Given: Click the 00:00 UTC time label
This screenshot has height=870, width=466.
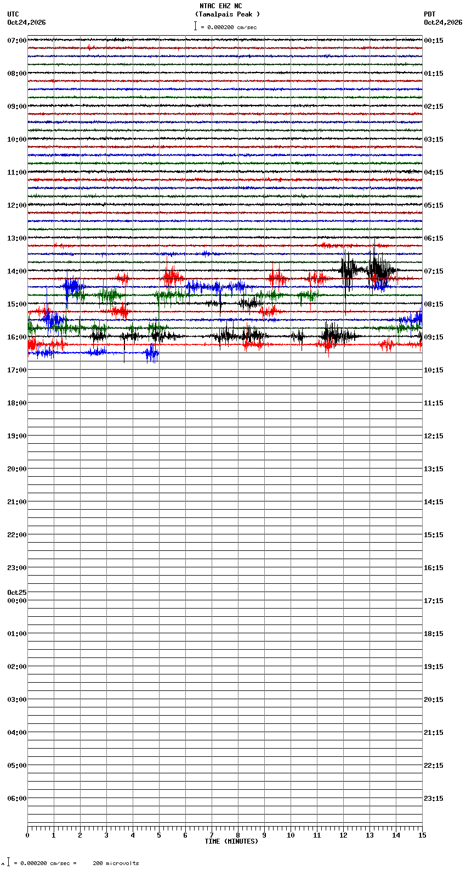Looking at the screenshot, I should [x=17, y=601].
